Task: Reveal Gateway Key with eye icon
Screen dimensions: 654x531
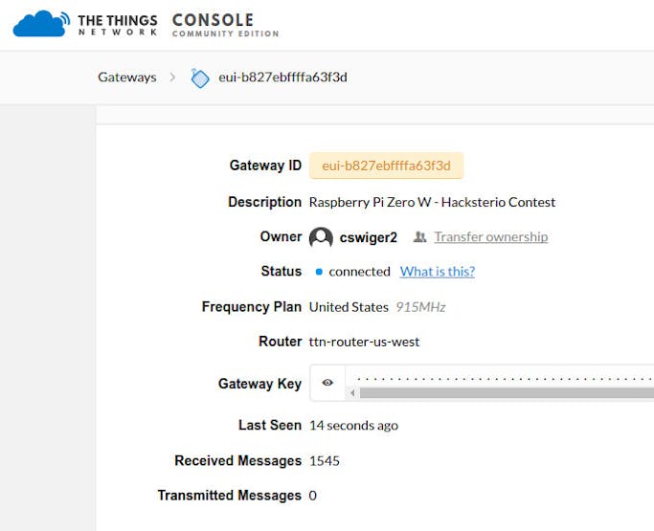Action: click(327, 382)
